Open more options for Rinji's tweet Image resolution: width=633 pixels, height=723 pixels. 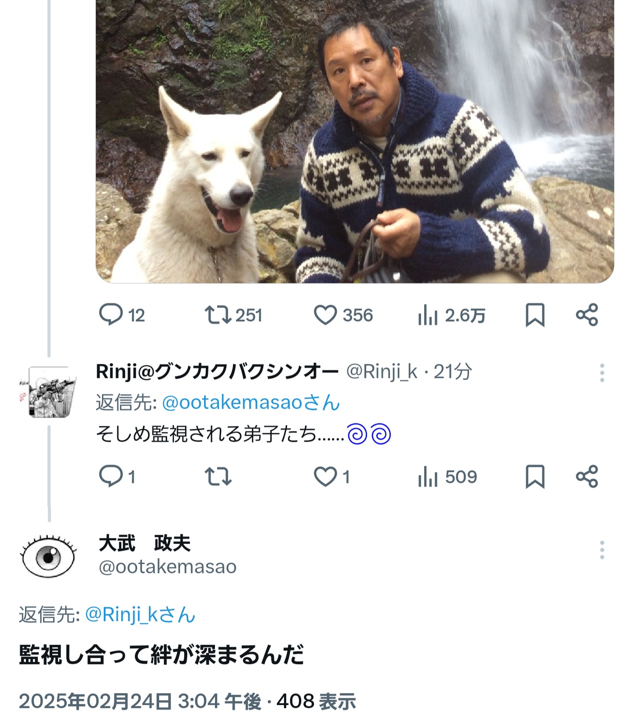602,373
